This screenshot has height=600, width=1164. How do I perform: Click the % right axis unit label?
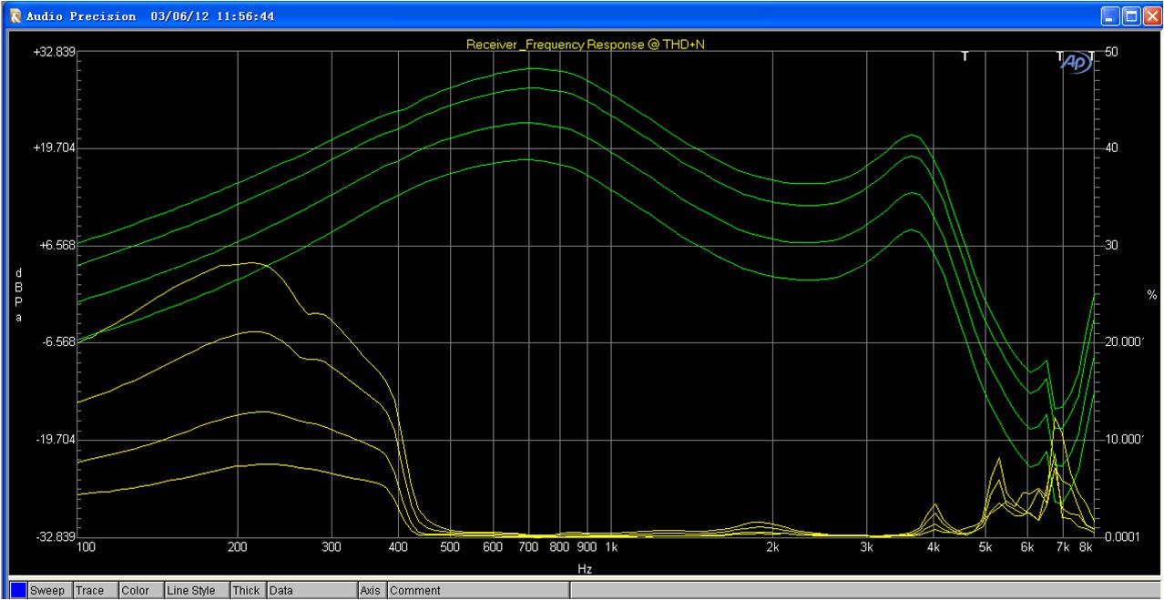tap(1151, 295)
